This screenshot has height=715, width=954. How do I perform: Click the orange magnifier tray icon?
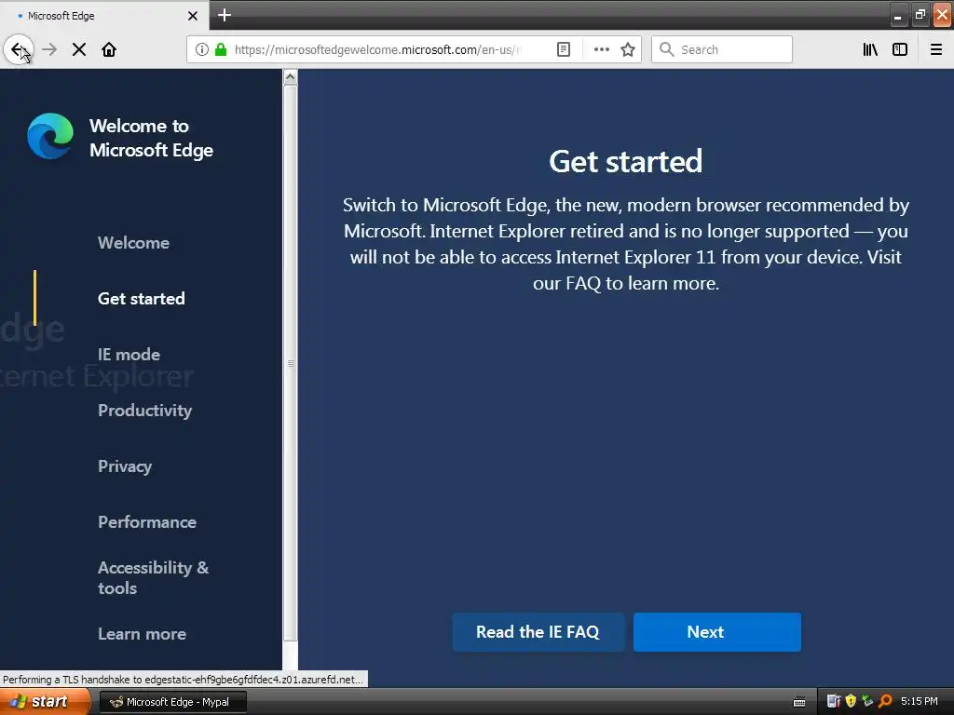(885, 701)
